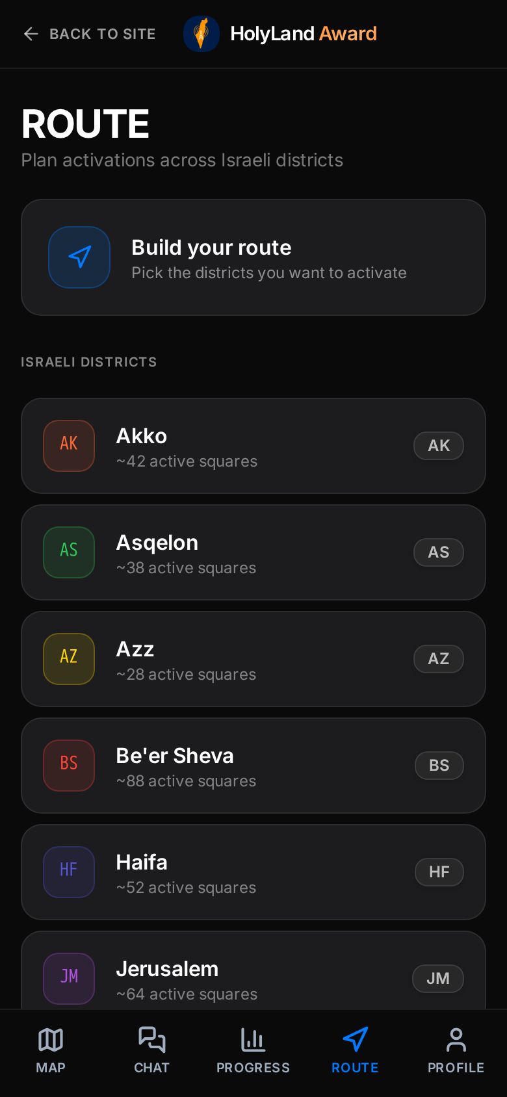Click the orange AK district icon
The height and width of the screenshot is (1097, 507).
(x=69, y=446)
